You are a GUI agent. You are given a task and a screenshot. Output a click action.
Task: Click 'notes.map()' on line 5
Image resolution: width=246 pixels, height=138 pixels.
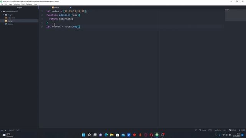pos(72,26)
